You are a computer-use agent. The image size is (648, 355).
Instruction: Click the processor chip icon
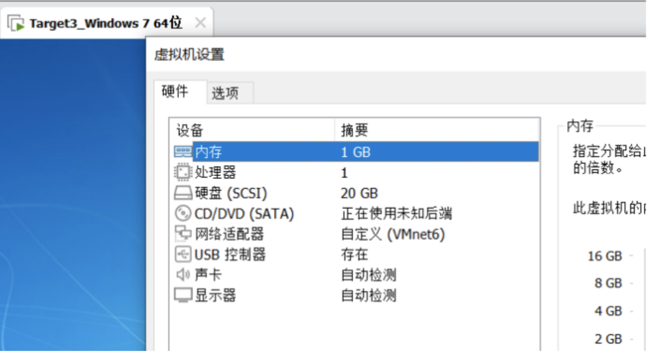point(182,173)
